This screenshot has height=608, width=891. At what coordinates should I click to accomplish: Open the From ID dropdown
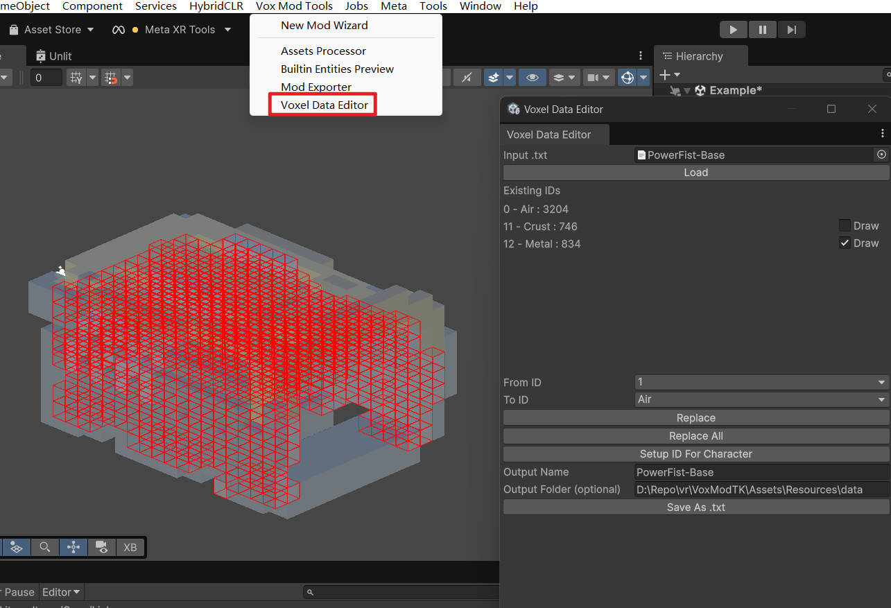[x=761, y=382]
